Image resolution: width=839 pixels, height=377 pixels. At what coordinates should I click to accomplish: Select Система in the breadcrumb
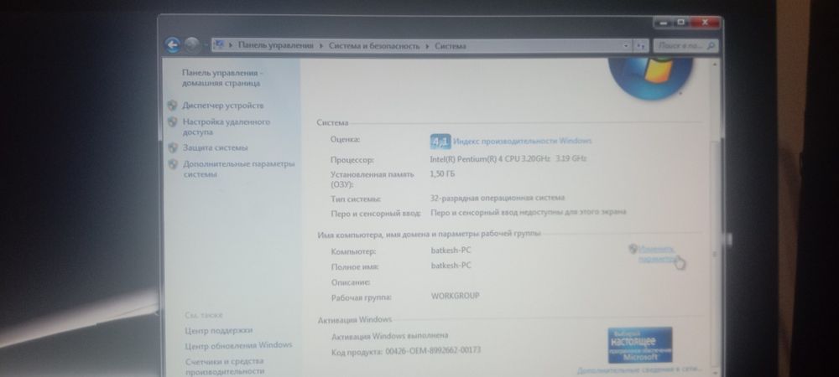click(x=450, y=46)
